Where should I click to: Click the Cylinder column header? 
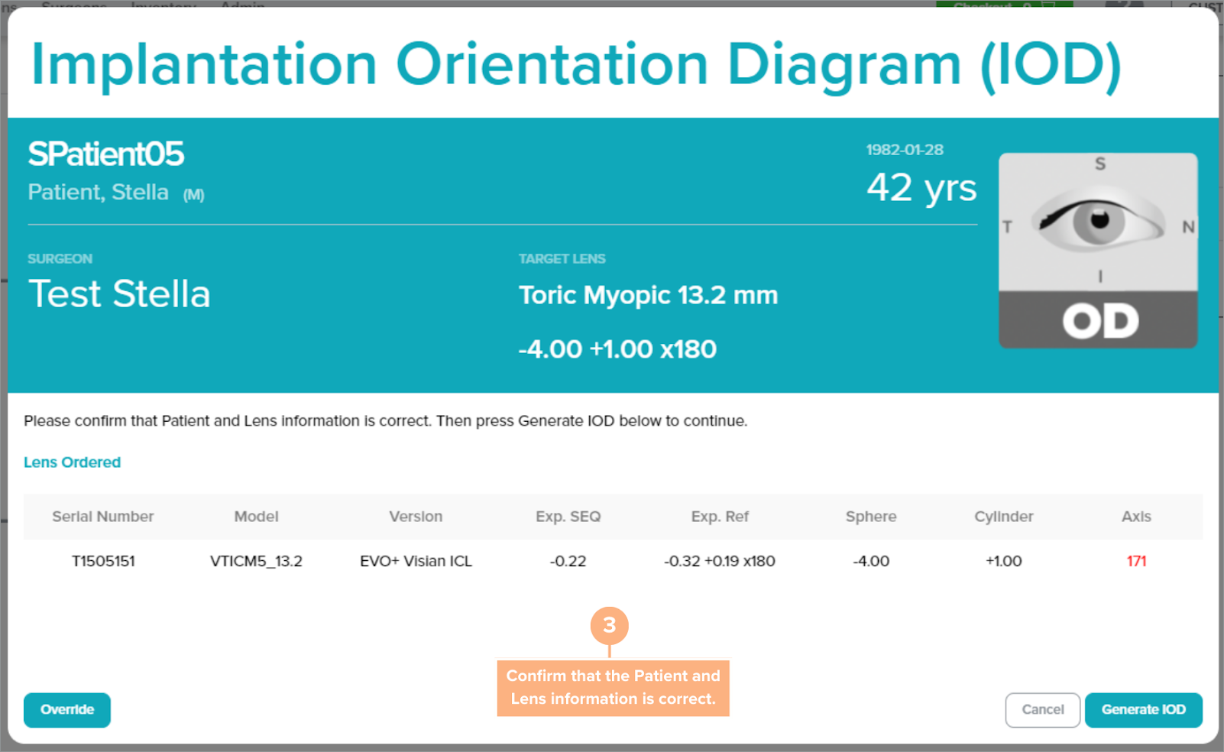(x=1003, y=517)
